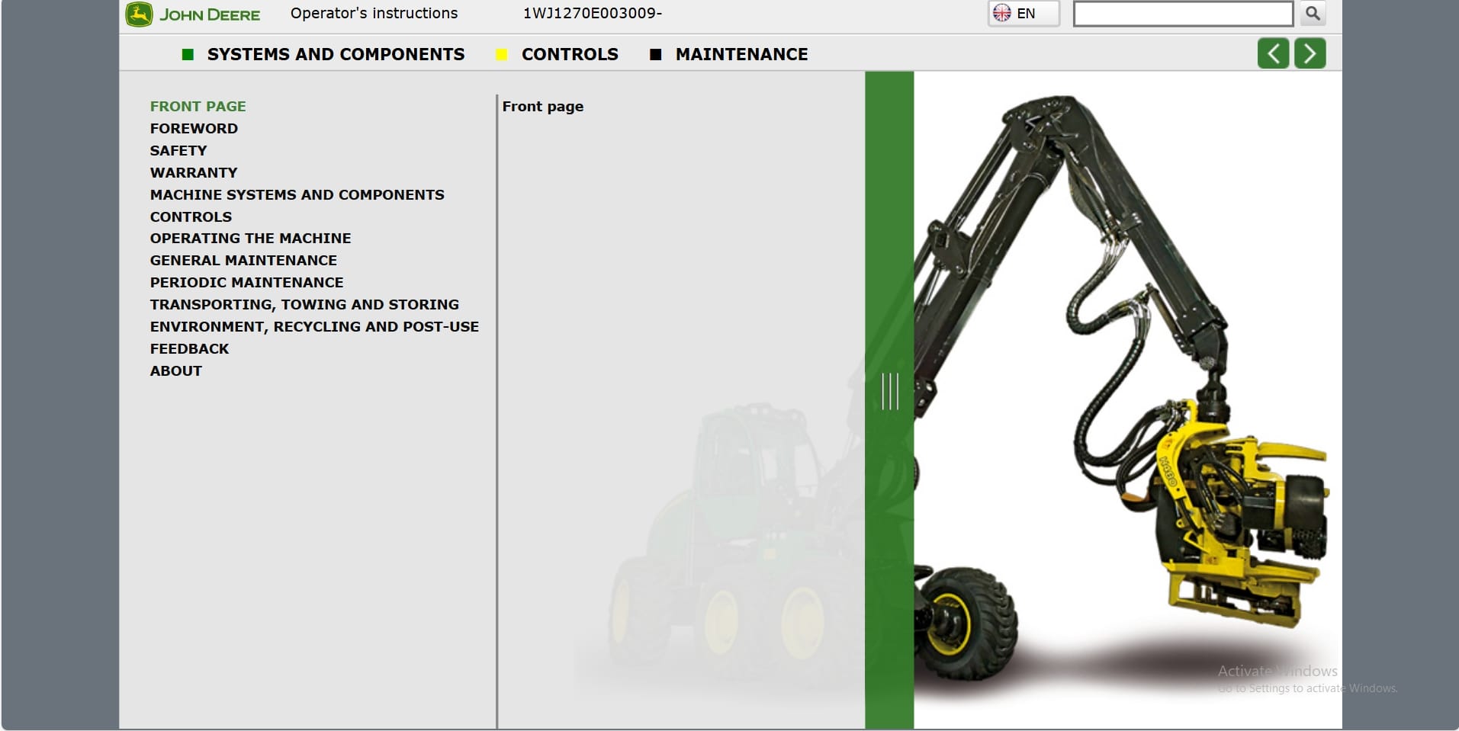Click the magnifying glass search button
The width and height of the screenshot is (1459, 731).
point(1313,14)
